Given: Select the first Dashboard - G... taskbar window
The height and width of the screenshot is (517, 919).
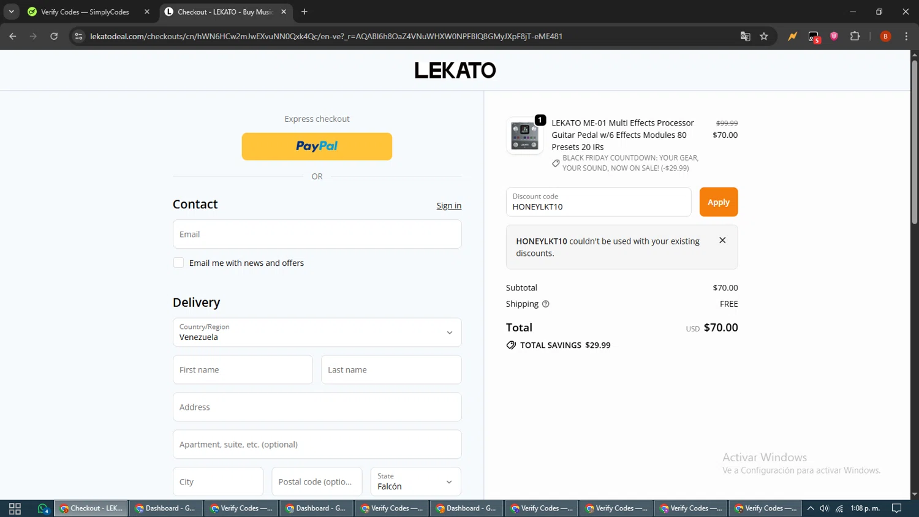Looking at the screenshot, I should (x=166, y=508).
